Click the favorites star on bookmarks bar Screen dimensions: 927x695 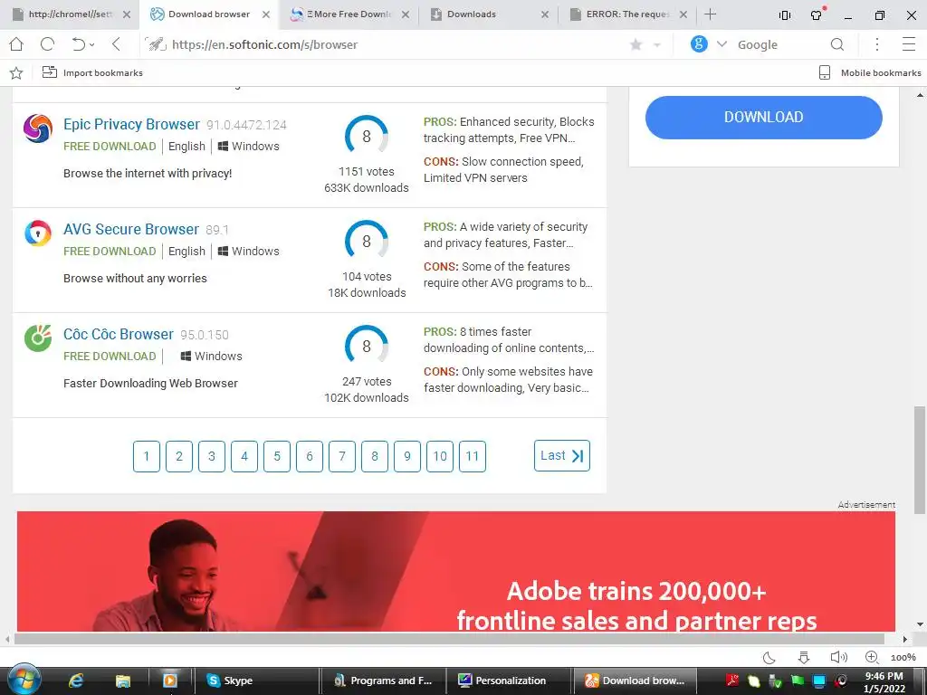click(16, 72)
